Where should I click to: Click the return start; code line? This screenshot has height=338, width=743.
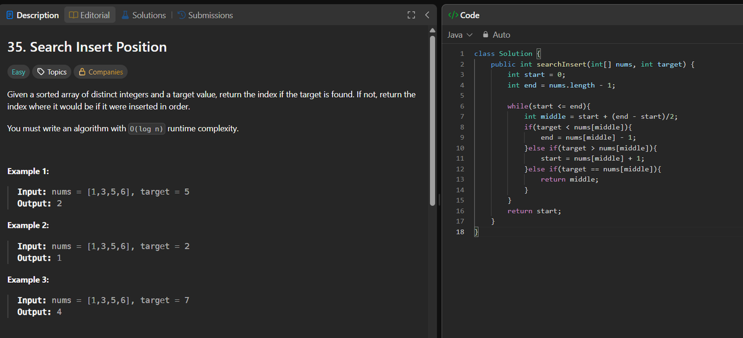(x=534, y=212)
